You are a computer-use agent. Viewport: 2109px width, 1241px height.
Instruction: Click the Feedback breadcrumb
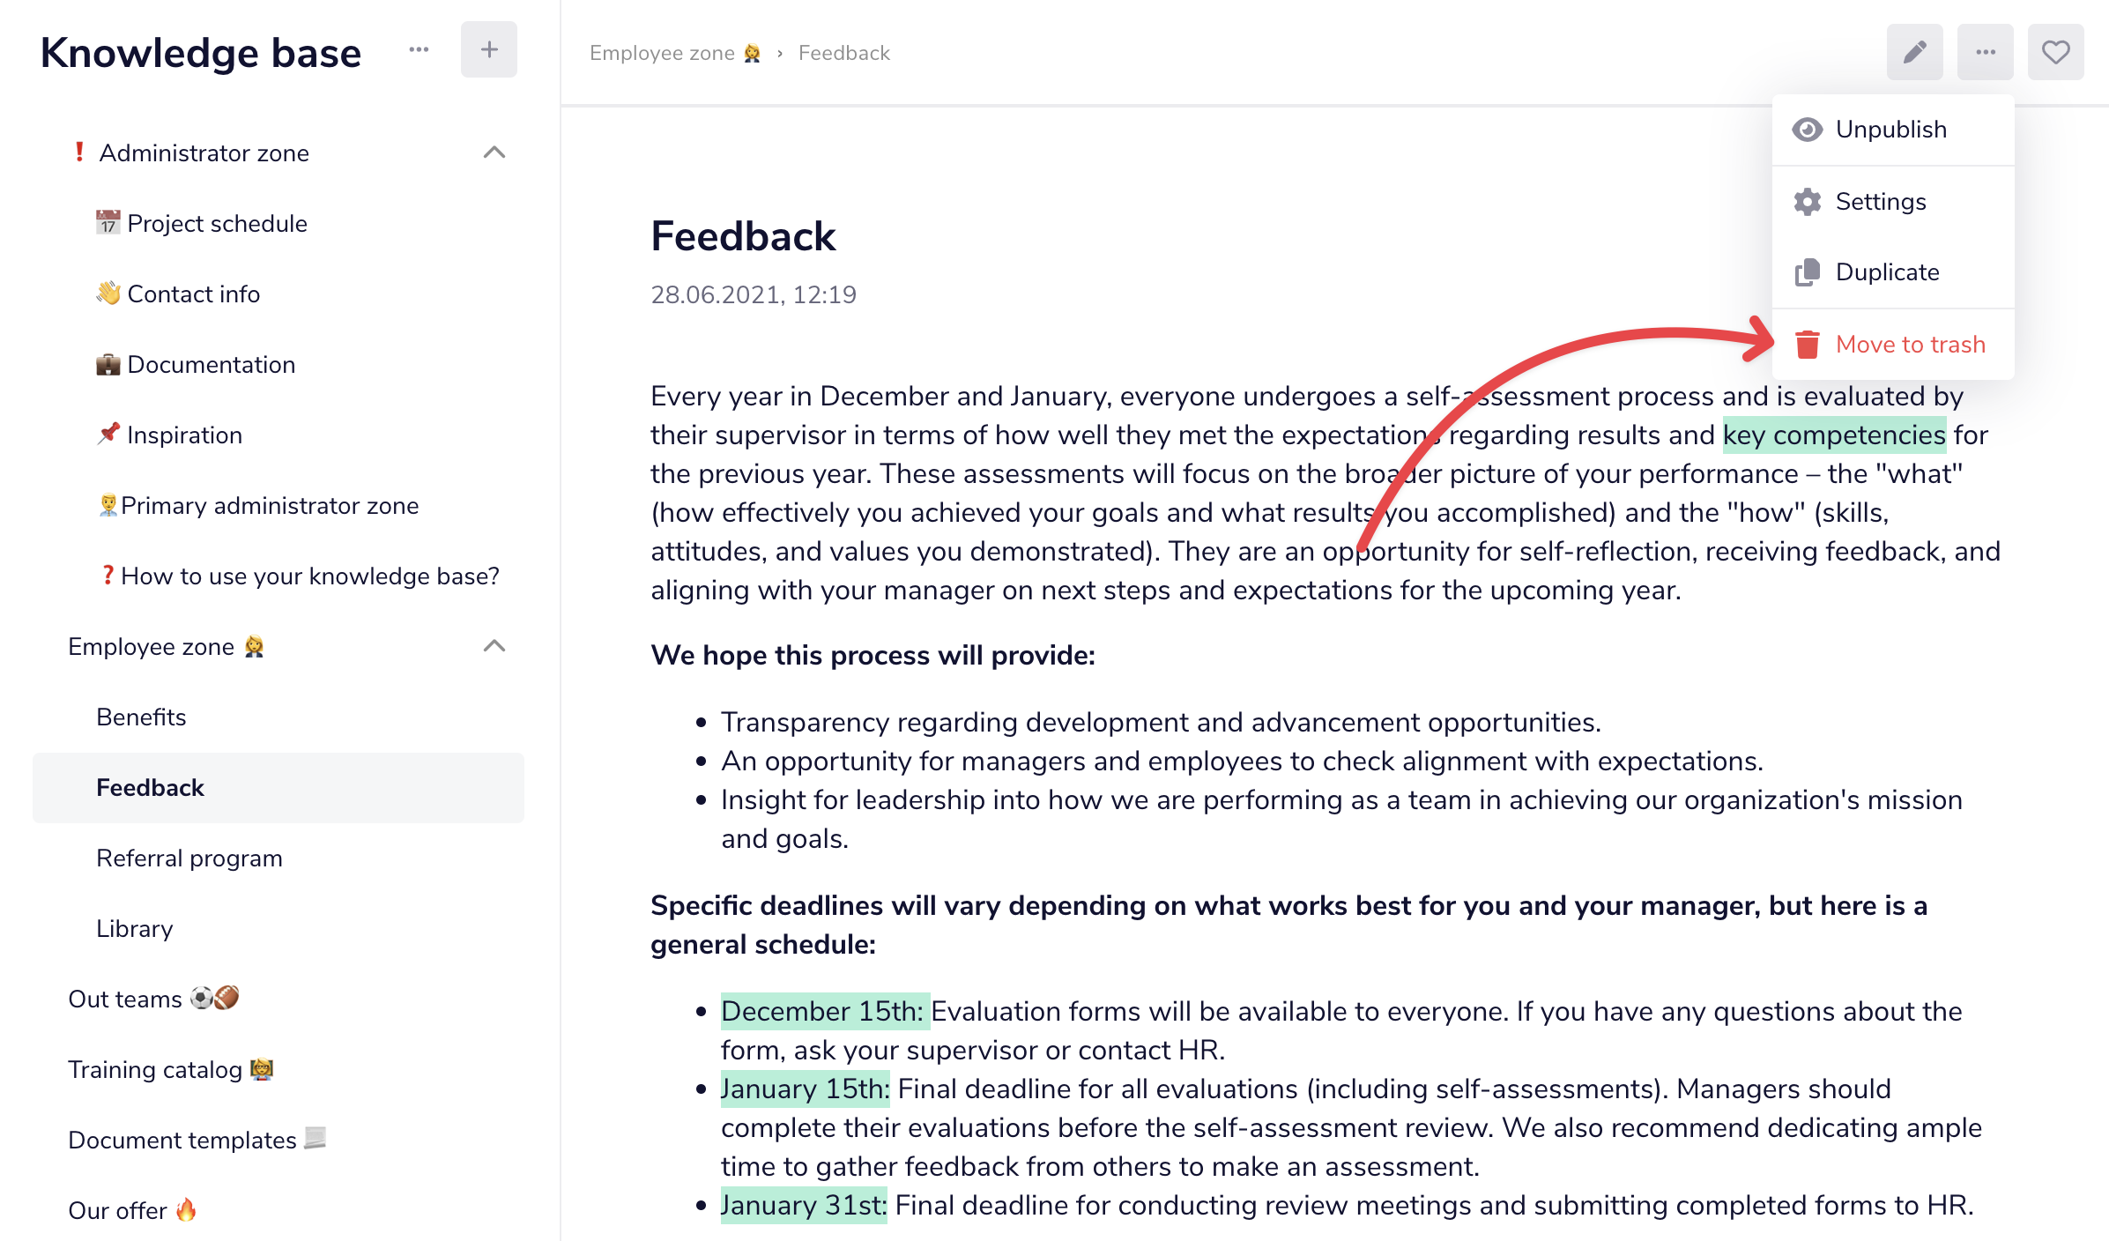844,53
